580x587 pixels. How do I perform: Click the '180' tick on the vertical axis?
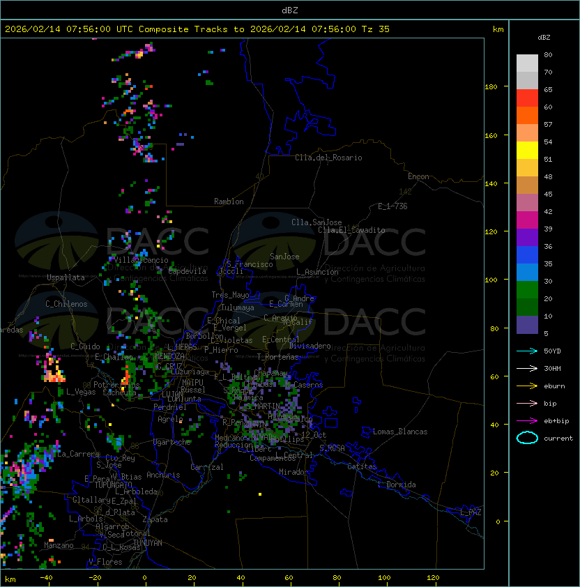491,87
